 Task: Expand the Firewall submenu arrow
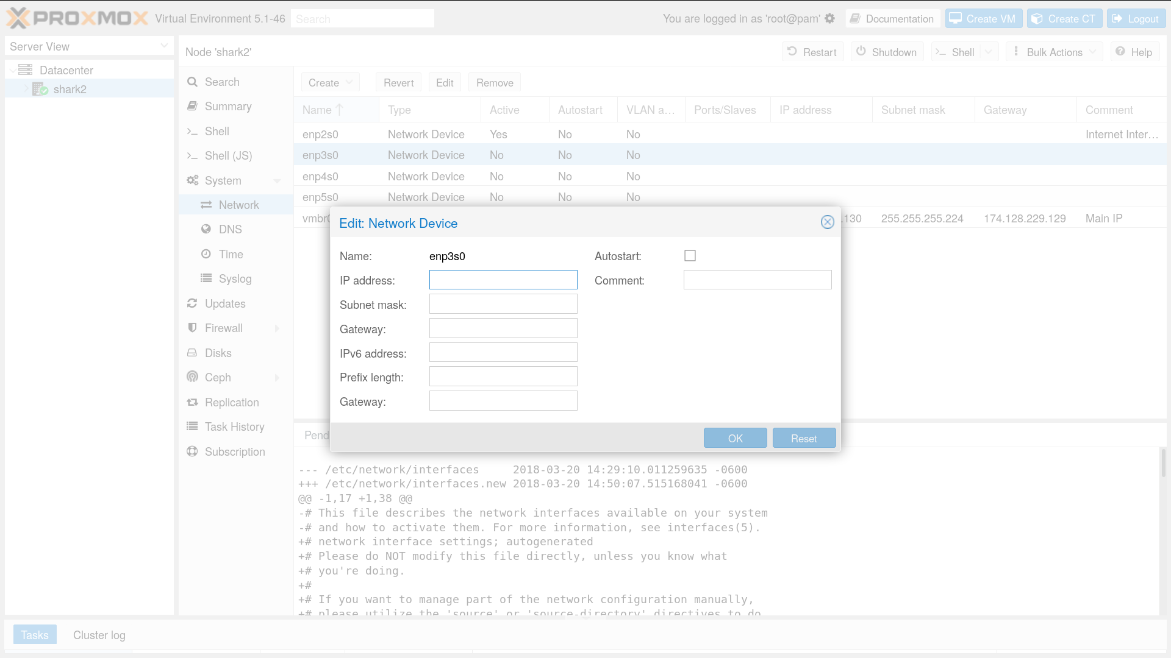click(x=277, y=328)
